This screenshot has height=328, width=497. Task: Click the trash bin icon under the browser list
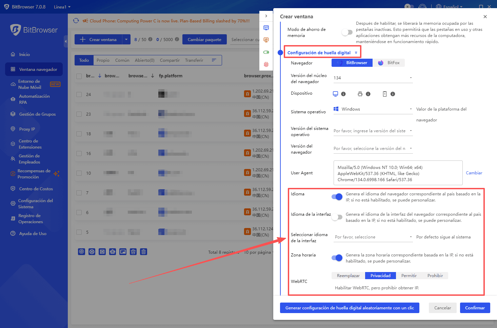click(143, 251)
